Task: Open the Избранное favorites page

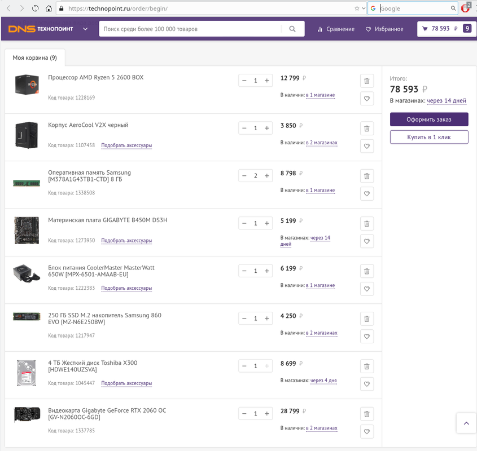Action: tap(384, 29)
